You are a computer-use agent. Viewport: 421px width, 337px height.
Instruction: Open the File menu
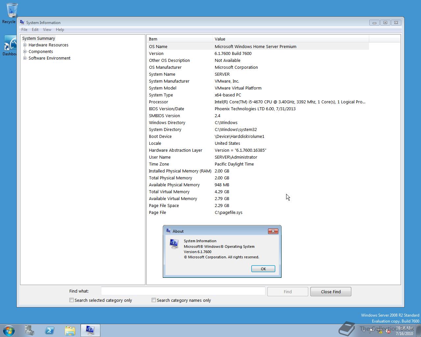pos(24,30)
